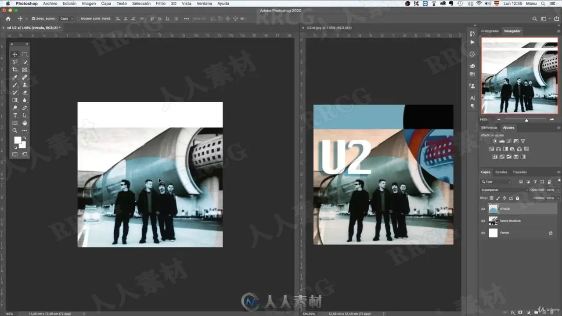Click the Navigator zoom out button
This screenshot has width=562, height=316.
[498, 119]
